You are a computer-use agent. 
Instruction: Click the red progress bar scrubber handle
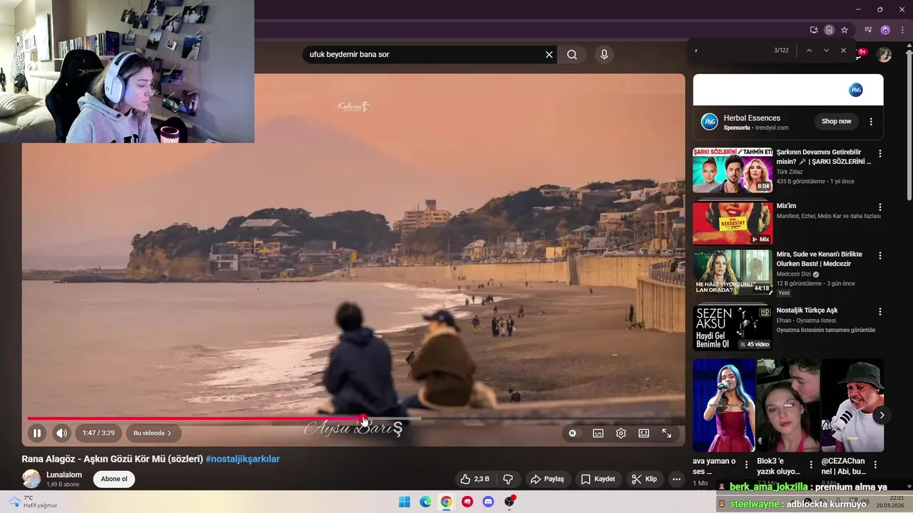364,419
